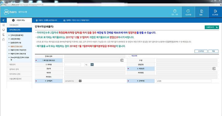
Task: Click the monitor icon in left strip
Action: tap(3, 30)
